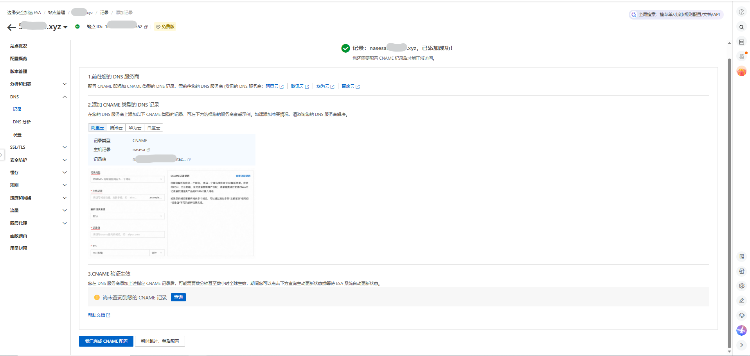
Task: Confirm with 我已完成 CNAME 配置 button
Action: coord(106,341)
